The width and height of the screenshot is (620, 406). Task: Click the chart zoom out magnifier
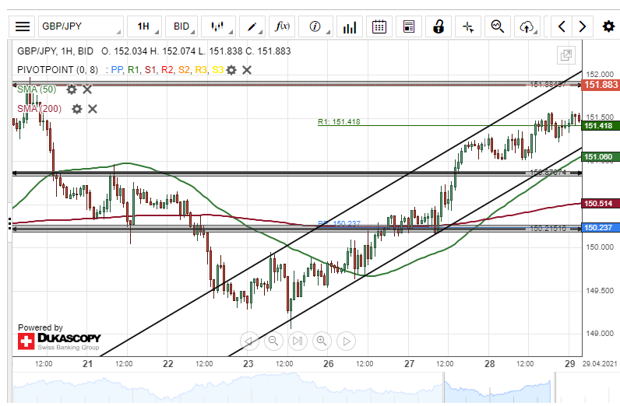273,341
